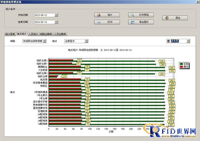Switch to the 统计报表 tab

coord(10,34)
